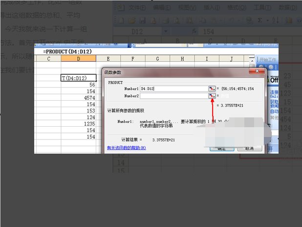
Task: Click the column D cell containing 124
Action: pos(78,117)
